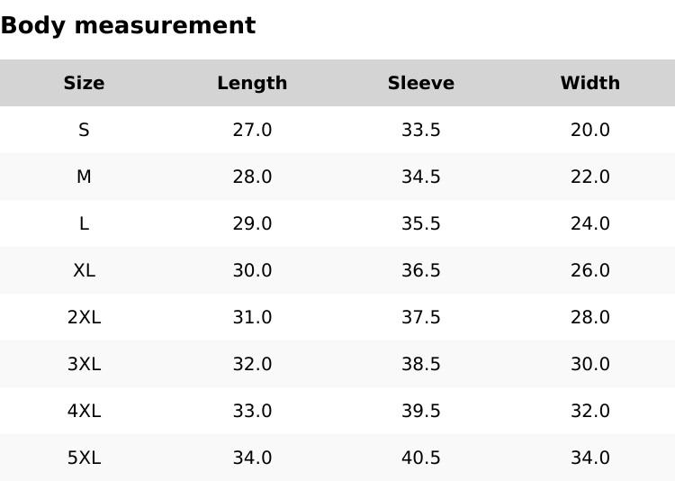Select the 2XL size row label
Screen dimensions: 675x481
pyautogui.click(x=84, y=318)
